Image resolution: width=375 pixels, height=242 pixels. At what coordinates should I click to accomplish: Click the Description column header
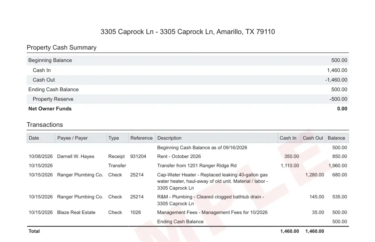point(217,138)
